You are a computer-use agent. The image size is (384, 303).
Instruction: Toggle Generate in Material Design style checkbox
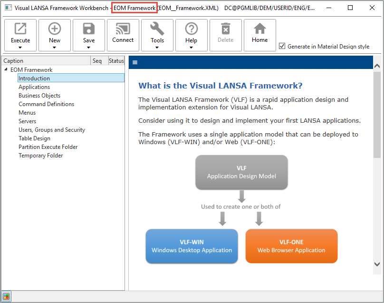[282, 46]
